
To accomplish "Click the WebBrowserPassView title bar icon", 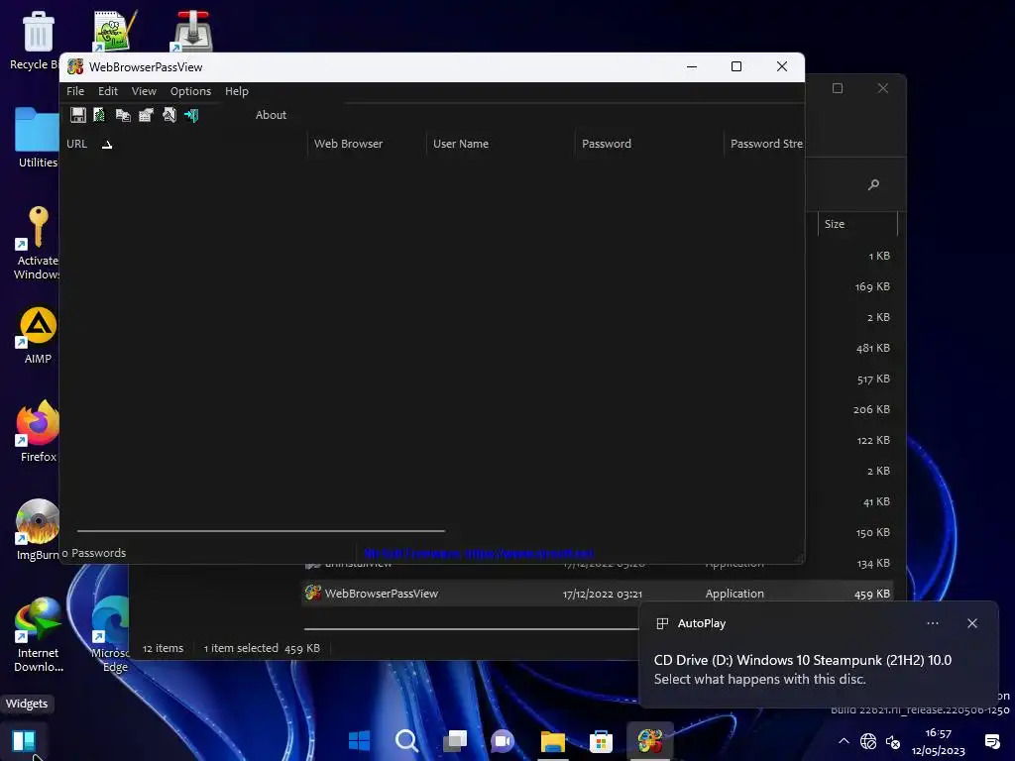I will 75,66.
